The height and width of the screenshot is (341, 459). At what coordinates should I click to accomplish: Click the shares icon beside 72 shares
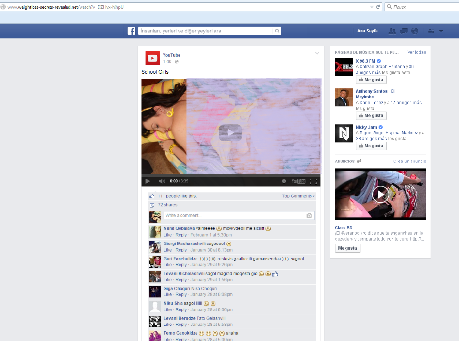pos(152,205)
